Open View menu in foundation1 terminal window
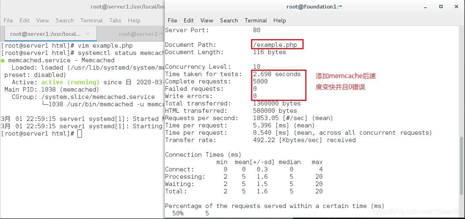The height and width of the screenshot is (219, 465). coord(207,20)
